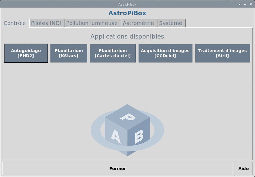Open Traitement d'images [Siril]

point(222,53)
